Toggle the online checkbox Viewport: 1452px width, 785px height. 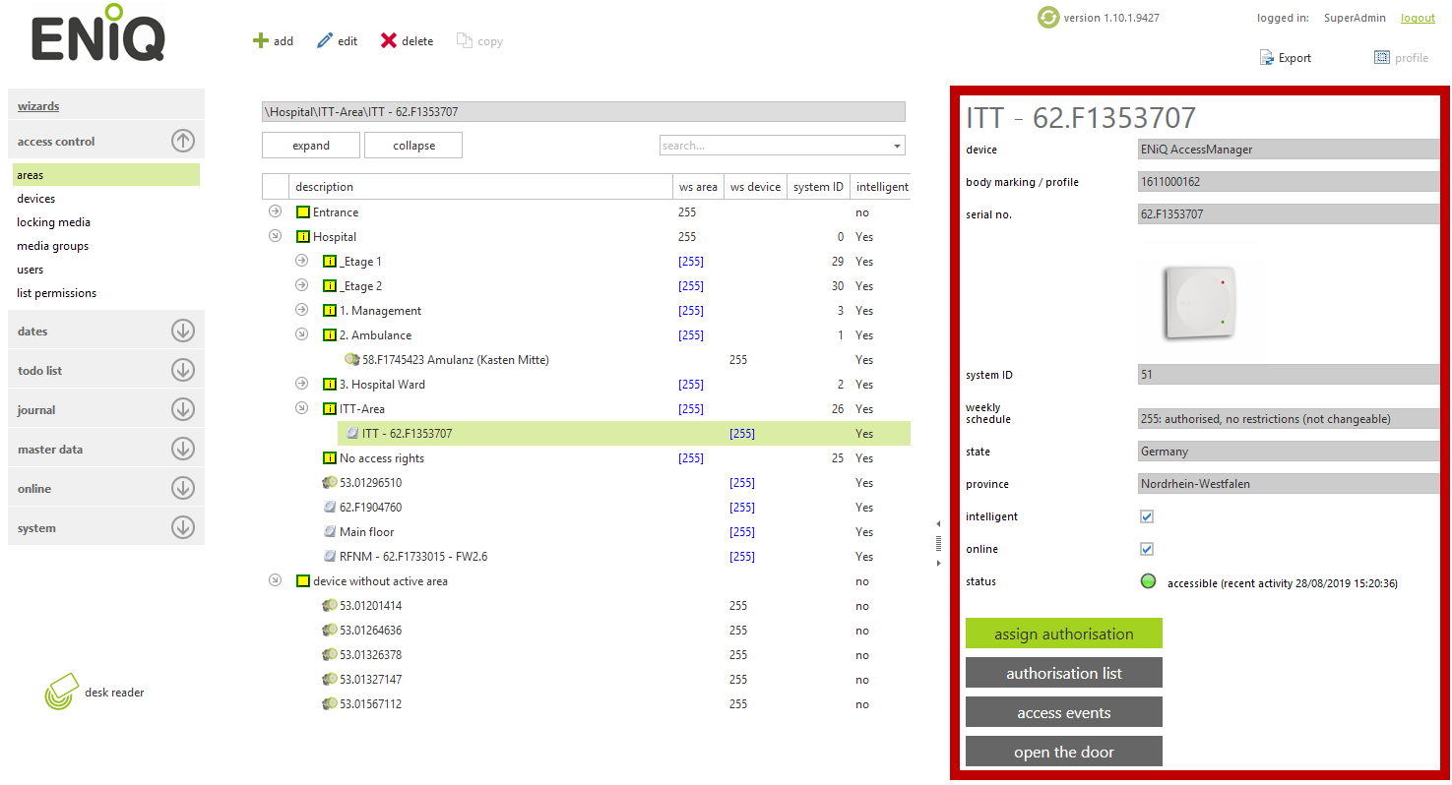1146,549
